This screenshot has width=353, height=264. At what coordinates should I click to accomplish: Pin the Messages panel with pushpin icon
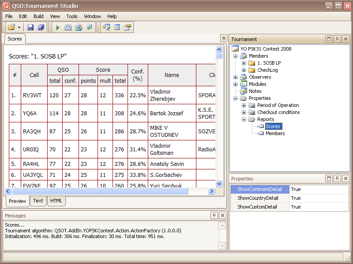[214, 216]
